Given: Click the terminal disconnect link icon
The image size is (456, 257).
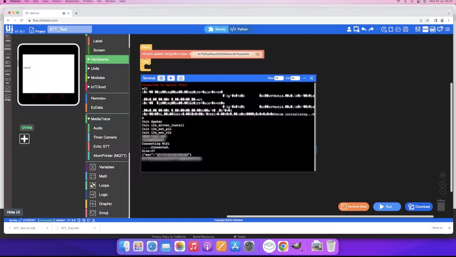Looking at the screenshot, I should click(161, 78).
